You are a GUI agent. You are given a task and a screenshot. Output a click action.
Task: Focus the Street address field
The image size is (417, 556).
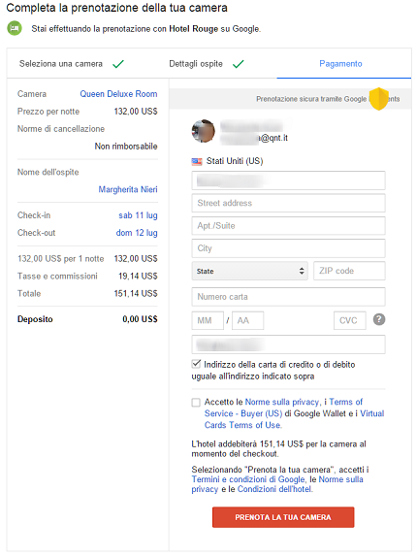click(x=288, y=203)
